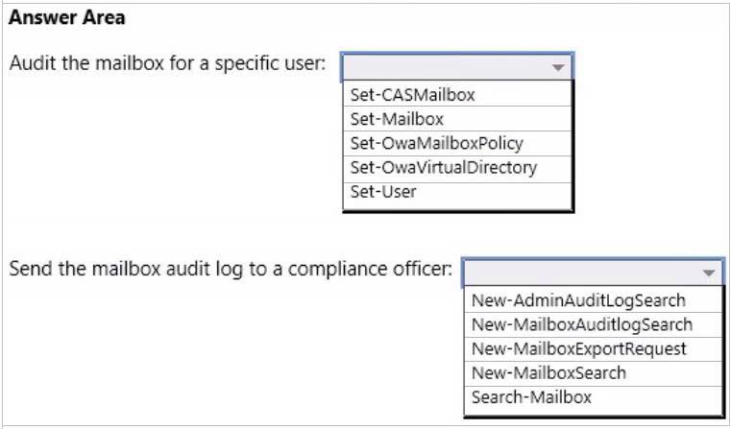The height and width of the screenshot is (429, 731).
Task: Click the compliance officer combo box field
Action: pos(593,273)
